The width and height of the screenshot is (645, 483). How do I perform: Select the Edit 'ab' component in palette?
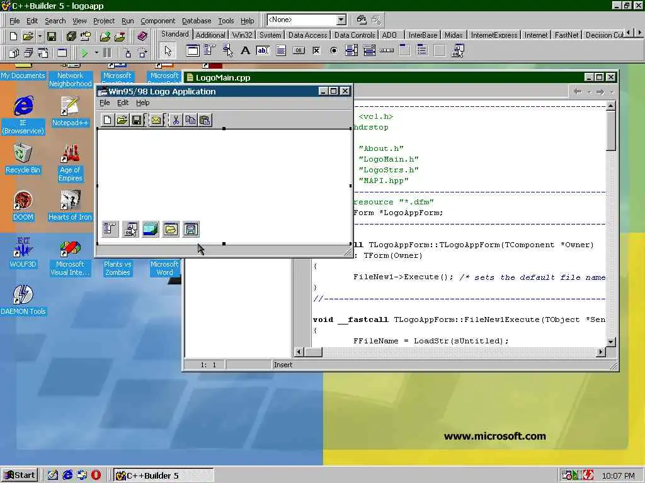[x=263, y=50]
